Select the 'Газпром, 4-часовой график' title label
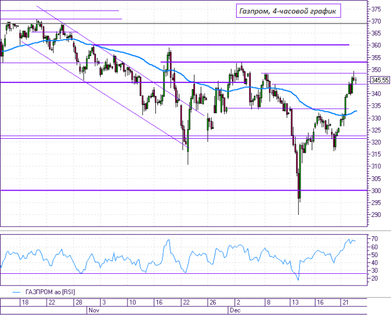391x315 pixels. coord(288,11)
